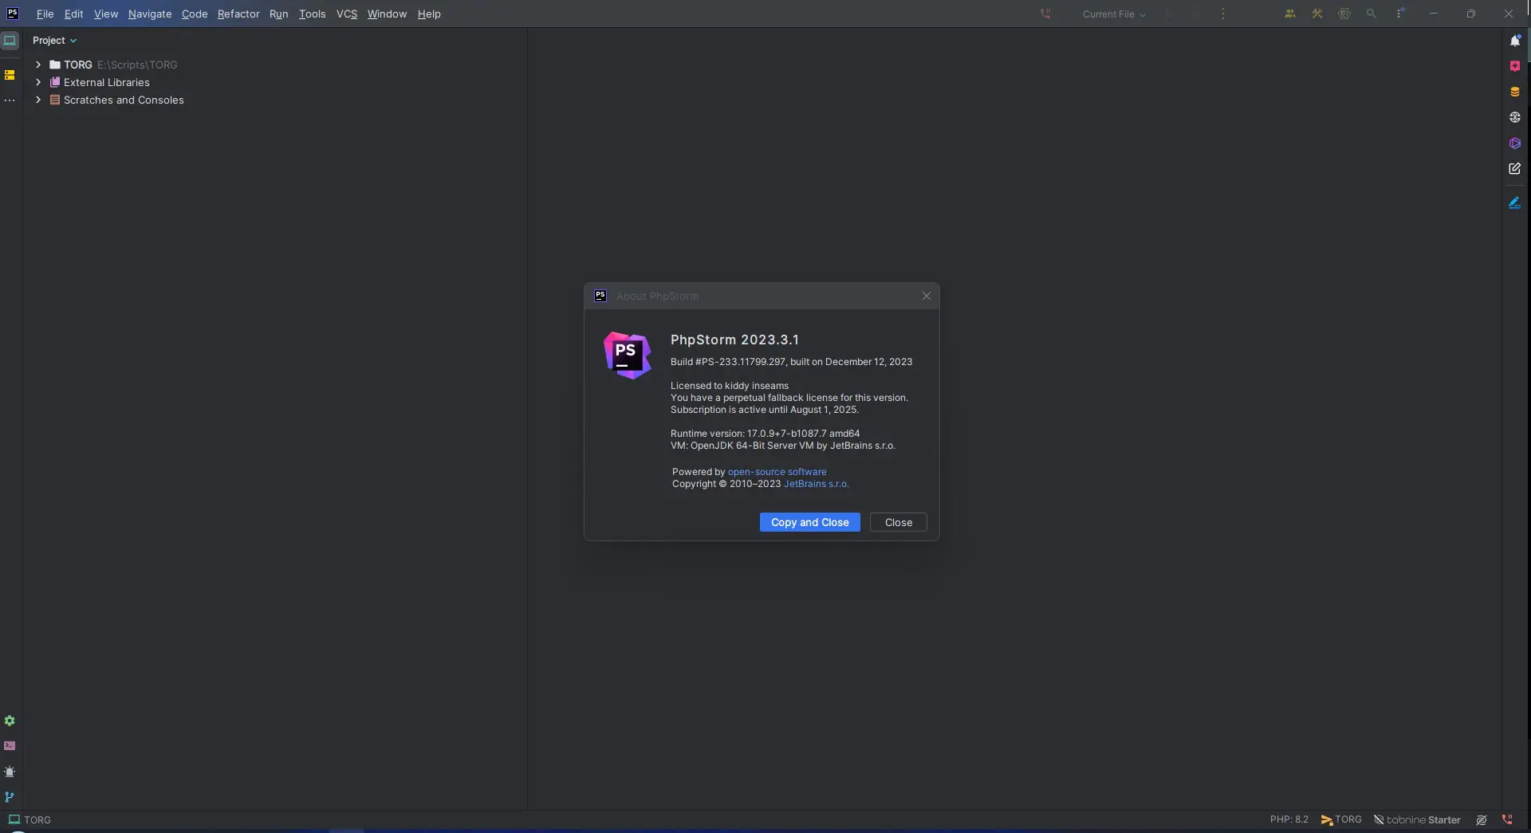Click the crossed-out eye status bar icon

(1482, 820)
